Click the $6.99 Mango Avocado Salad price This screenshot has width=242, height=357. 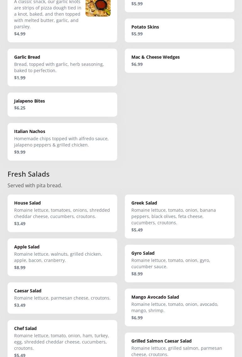(137, 318)
